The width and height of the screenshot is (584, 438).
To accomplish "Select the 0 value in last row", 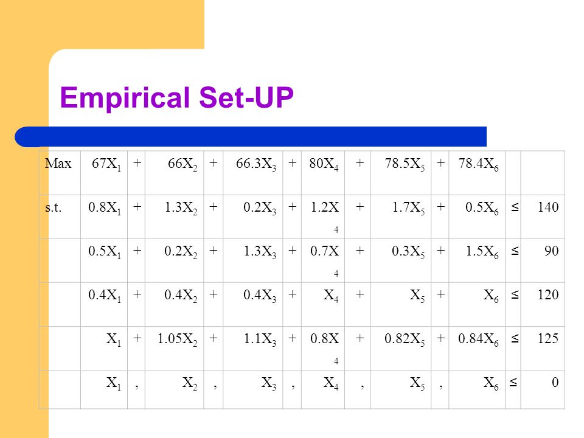I will (x=555, y=383).
